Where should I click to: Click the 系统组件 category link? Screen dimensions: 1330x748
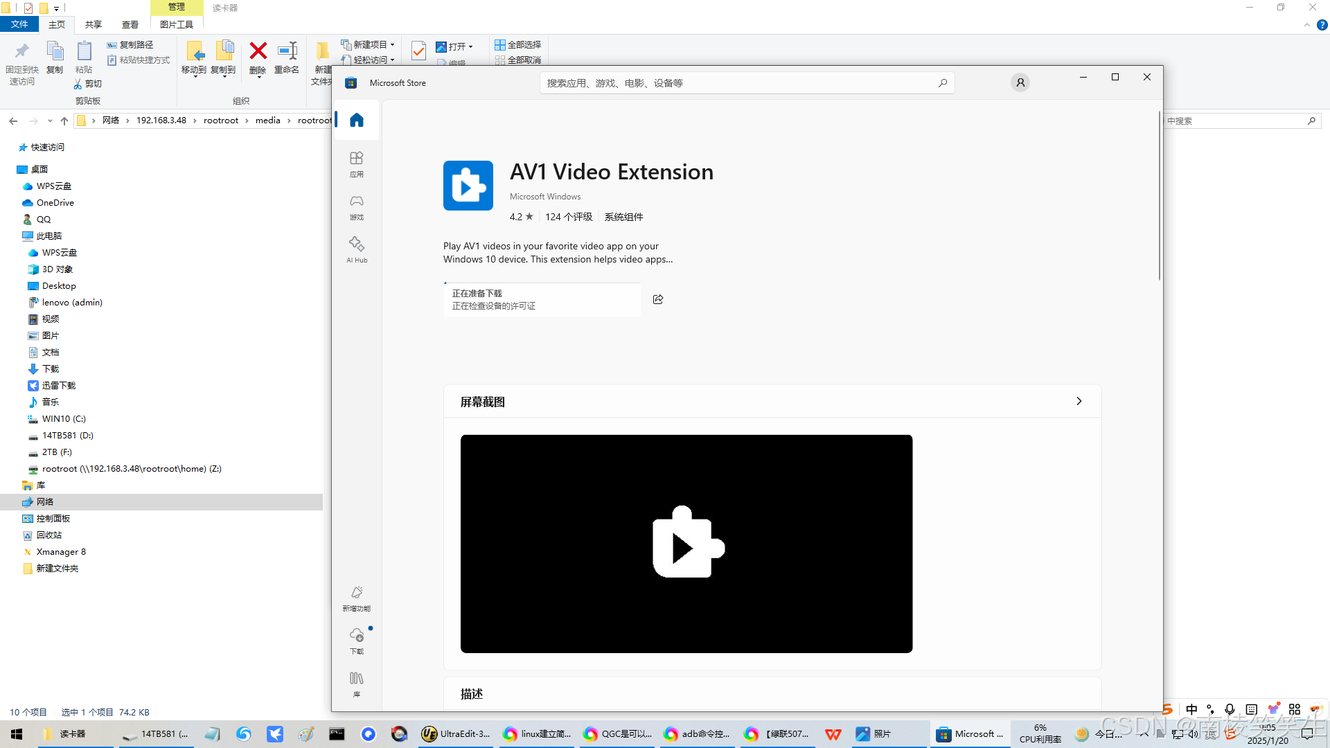(x=623, y=217)
